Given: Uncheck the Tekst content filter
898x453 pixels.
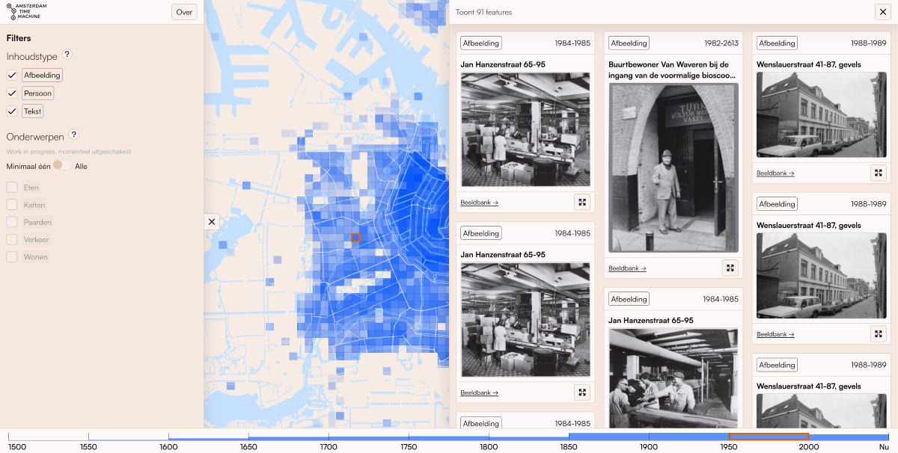Looking at the screenshot, I should coord(11,111).
